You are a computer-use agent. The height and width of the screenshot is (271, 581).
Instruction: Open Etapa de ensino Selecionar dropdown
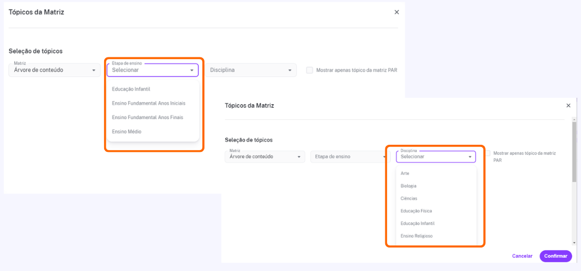[x=153, y=70]
